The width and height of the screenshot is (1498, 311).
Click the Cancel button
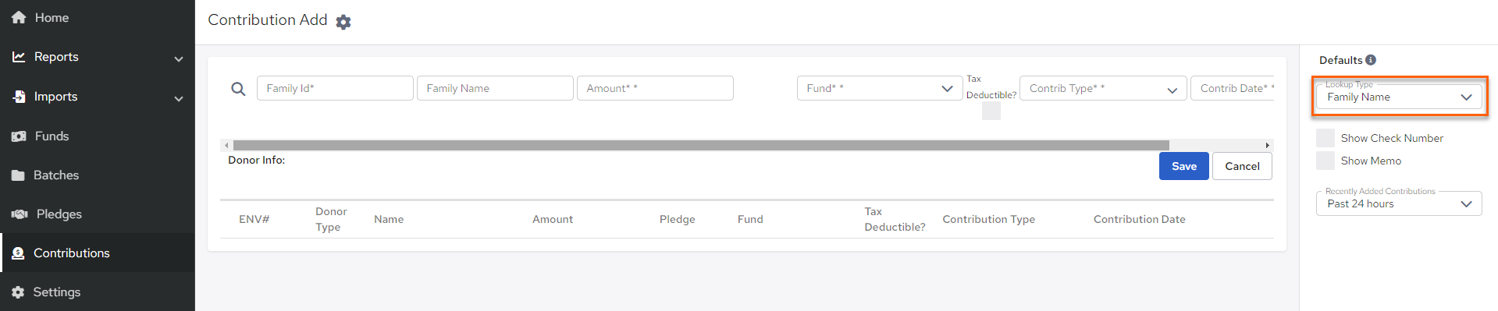tap(1242, 166)
